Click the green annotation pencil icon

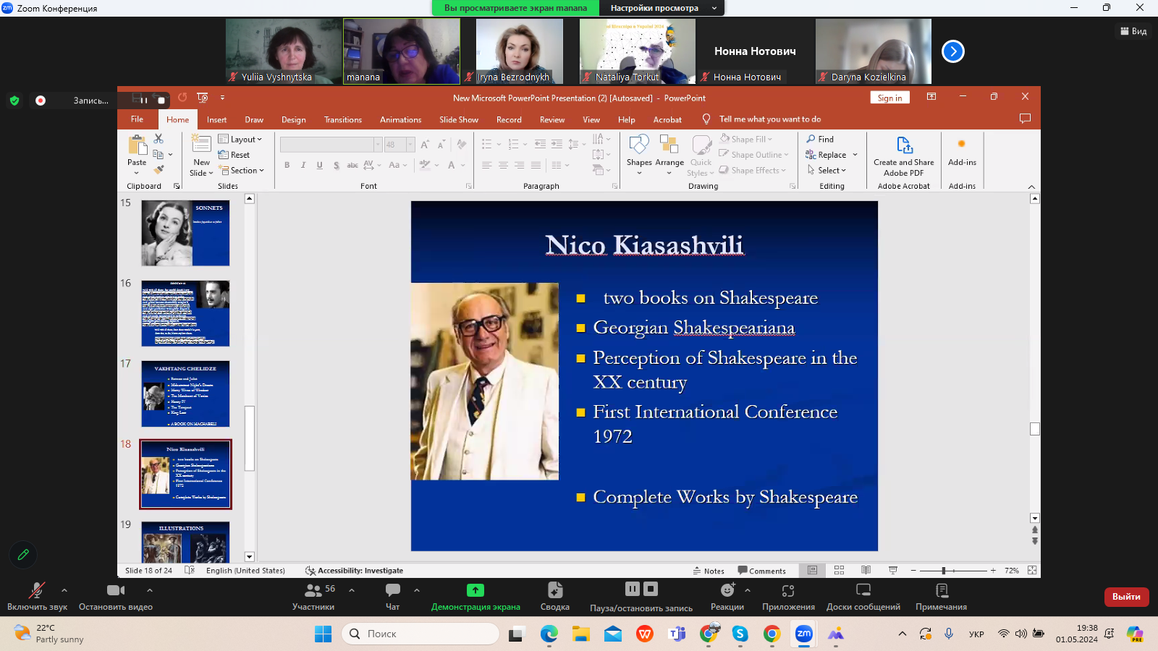pos(23,555)
